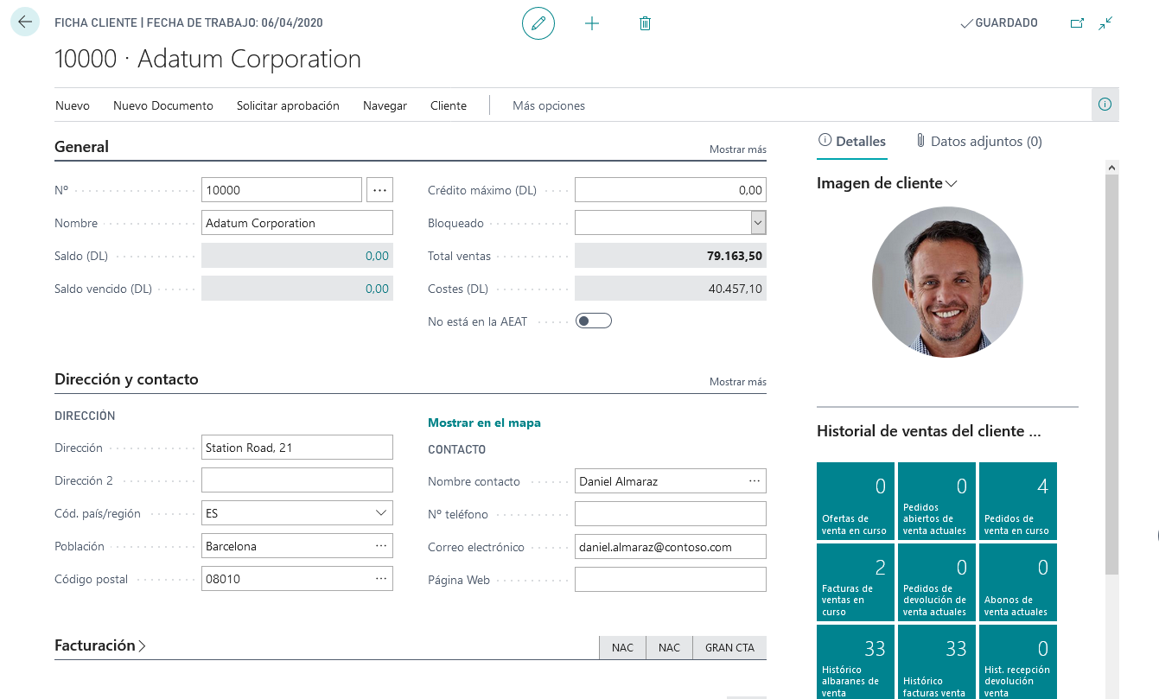Open the Navegar menu
The image size is (1159, 699).
pyautogui.click(x=385, y=105)
